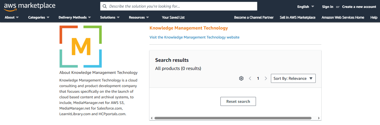Select page number 1
The height and width of the screenshot is (125, 380).
[258, 78]
